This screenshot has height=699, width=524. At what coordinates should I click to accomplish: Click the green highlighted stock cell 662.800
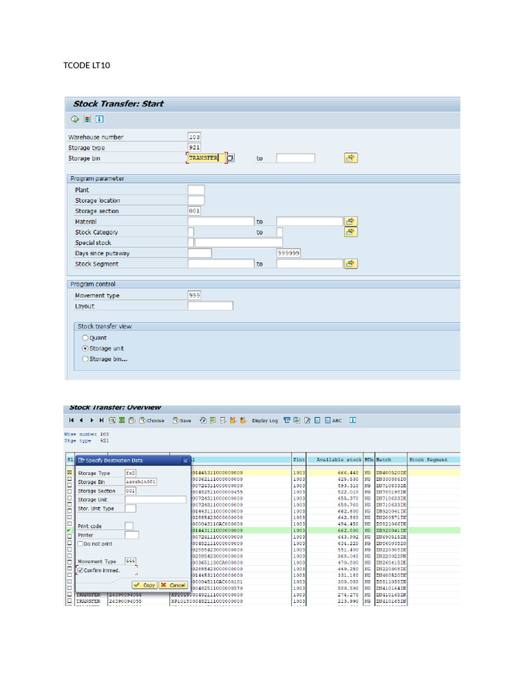pos(347,530)
